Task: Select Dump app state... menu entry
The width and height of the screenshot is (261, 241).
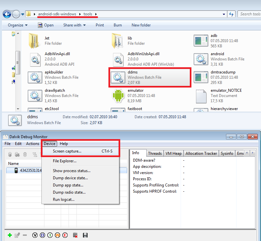Action: [80, 185]
